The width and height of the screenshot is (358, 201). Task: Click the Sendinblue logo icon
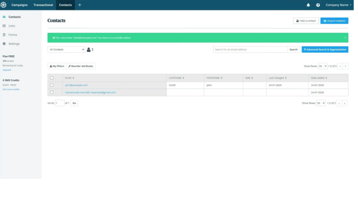3,5
